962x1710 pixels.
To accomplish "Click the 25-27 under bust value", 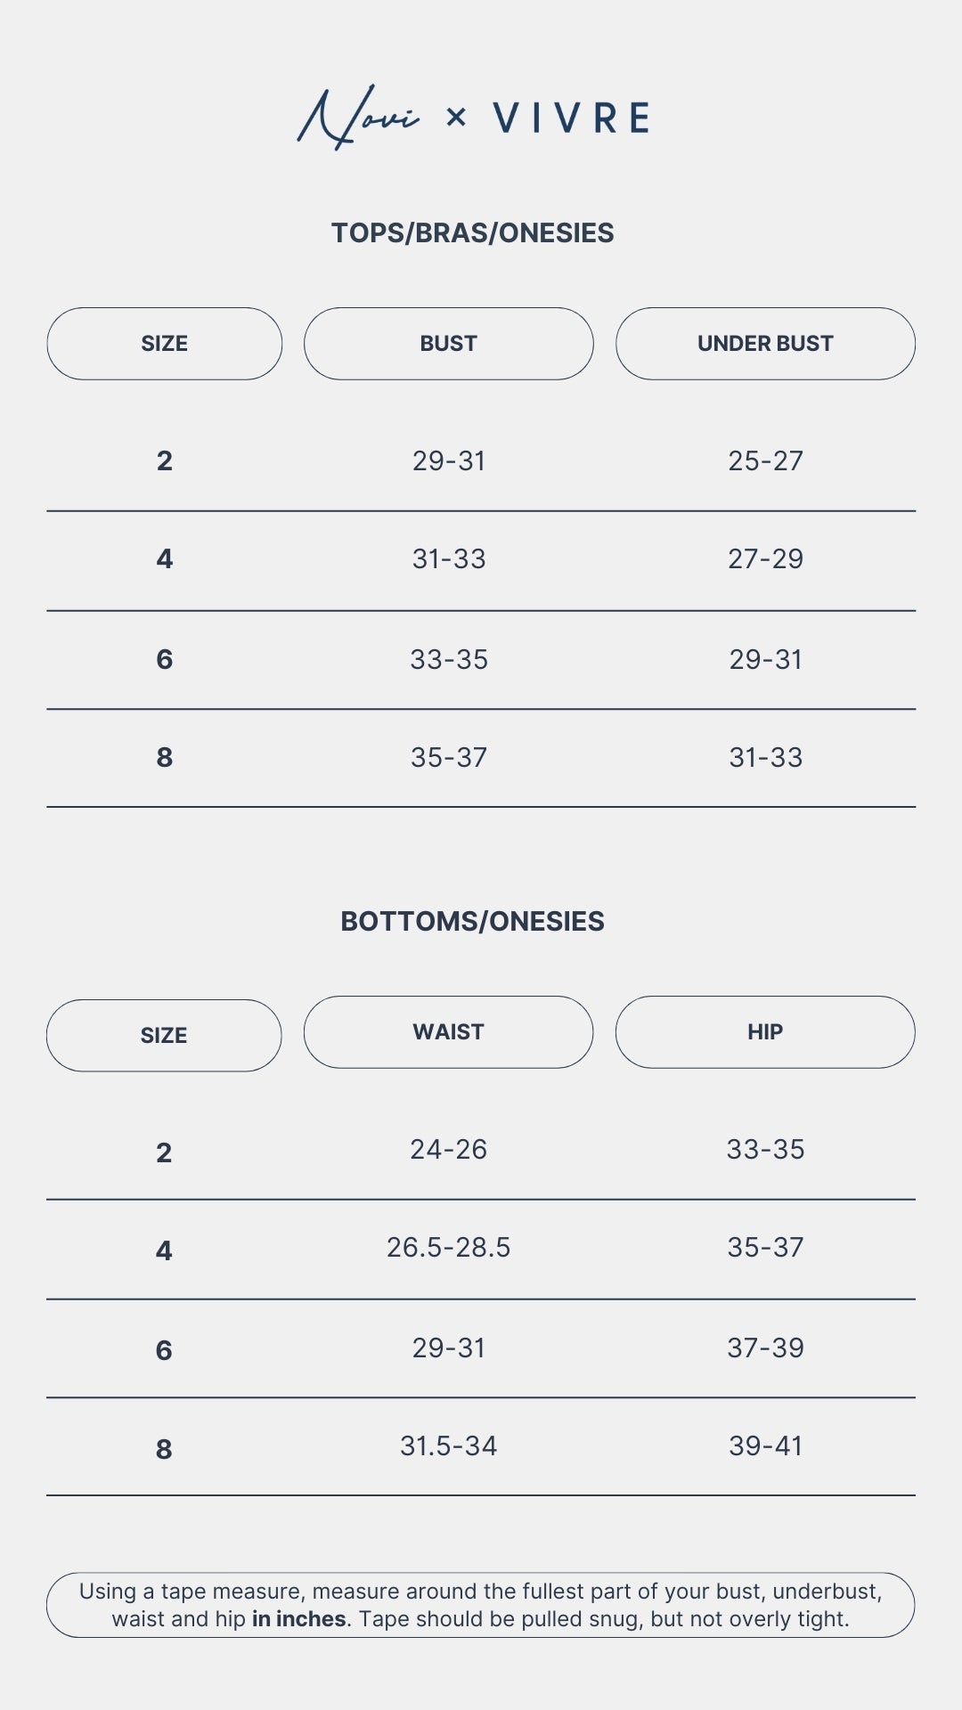I will click(x=765, y=461).
